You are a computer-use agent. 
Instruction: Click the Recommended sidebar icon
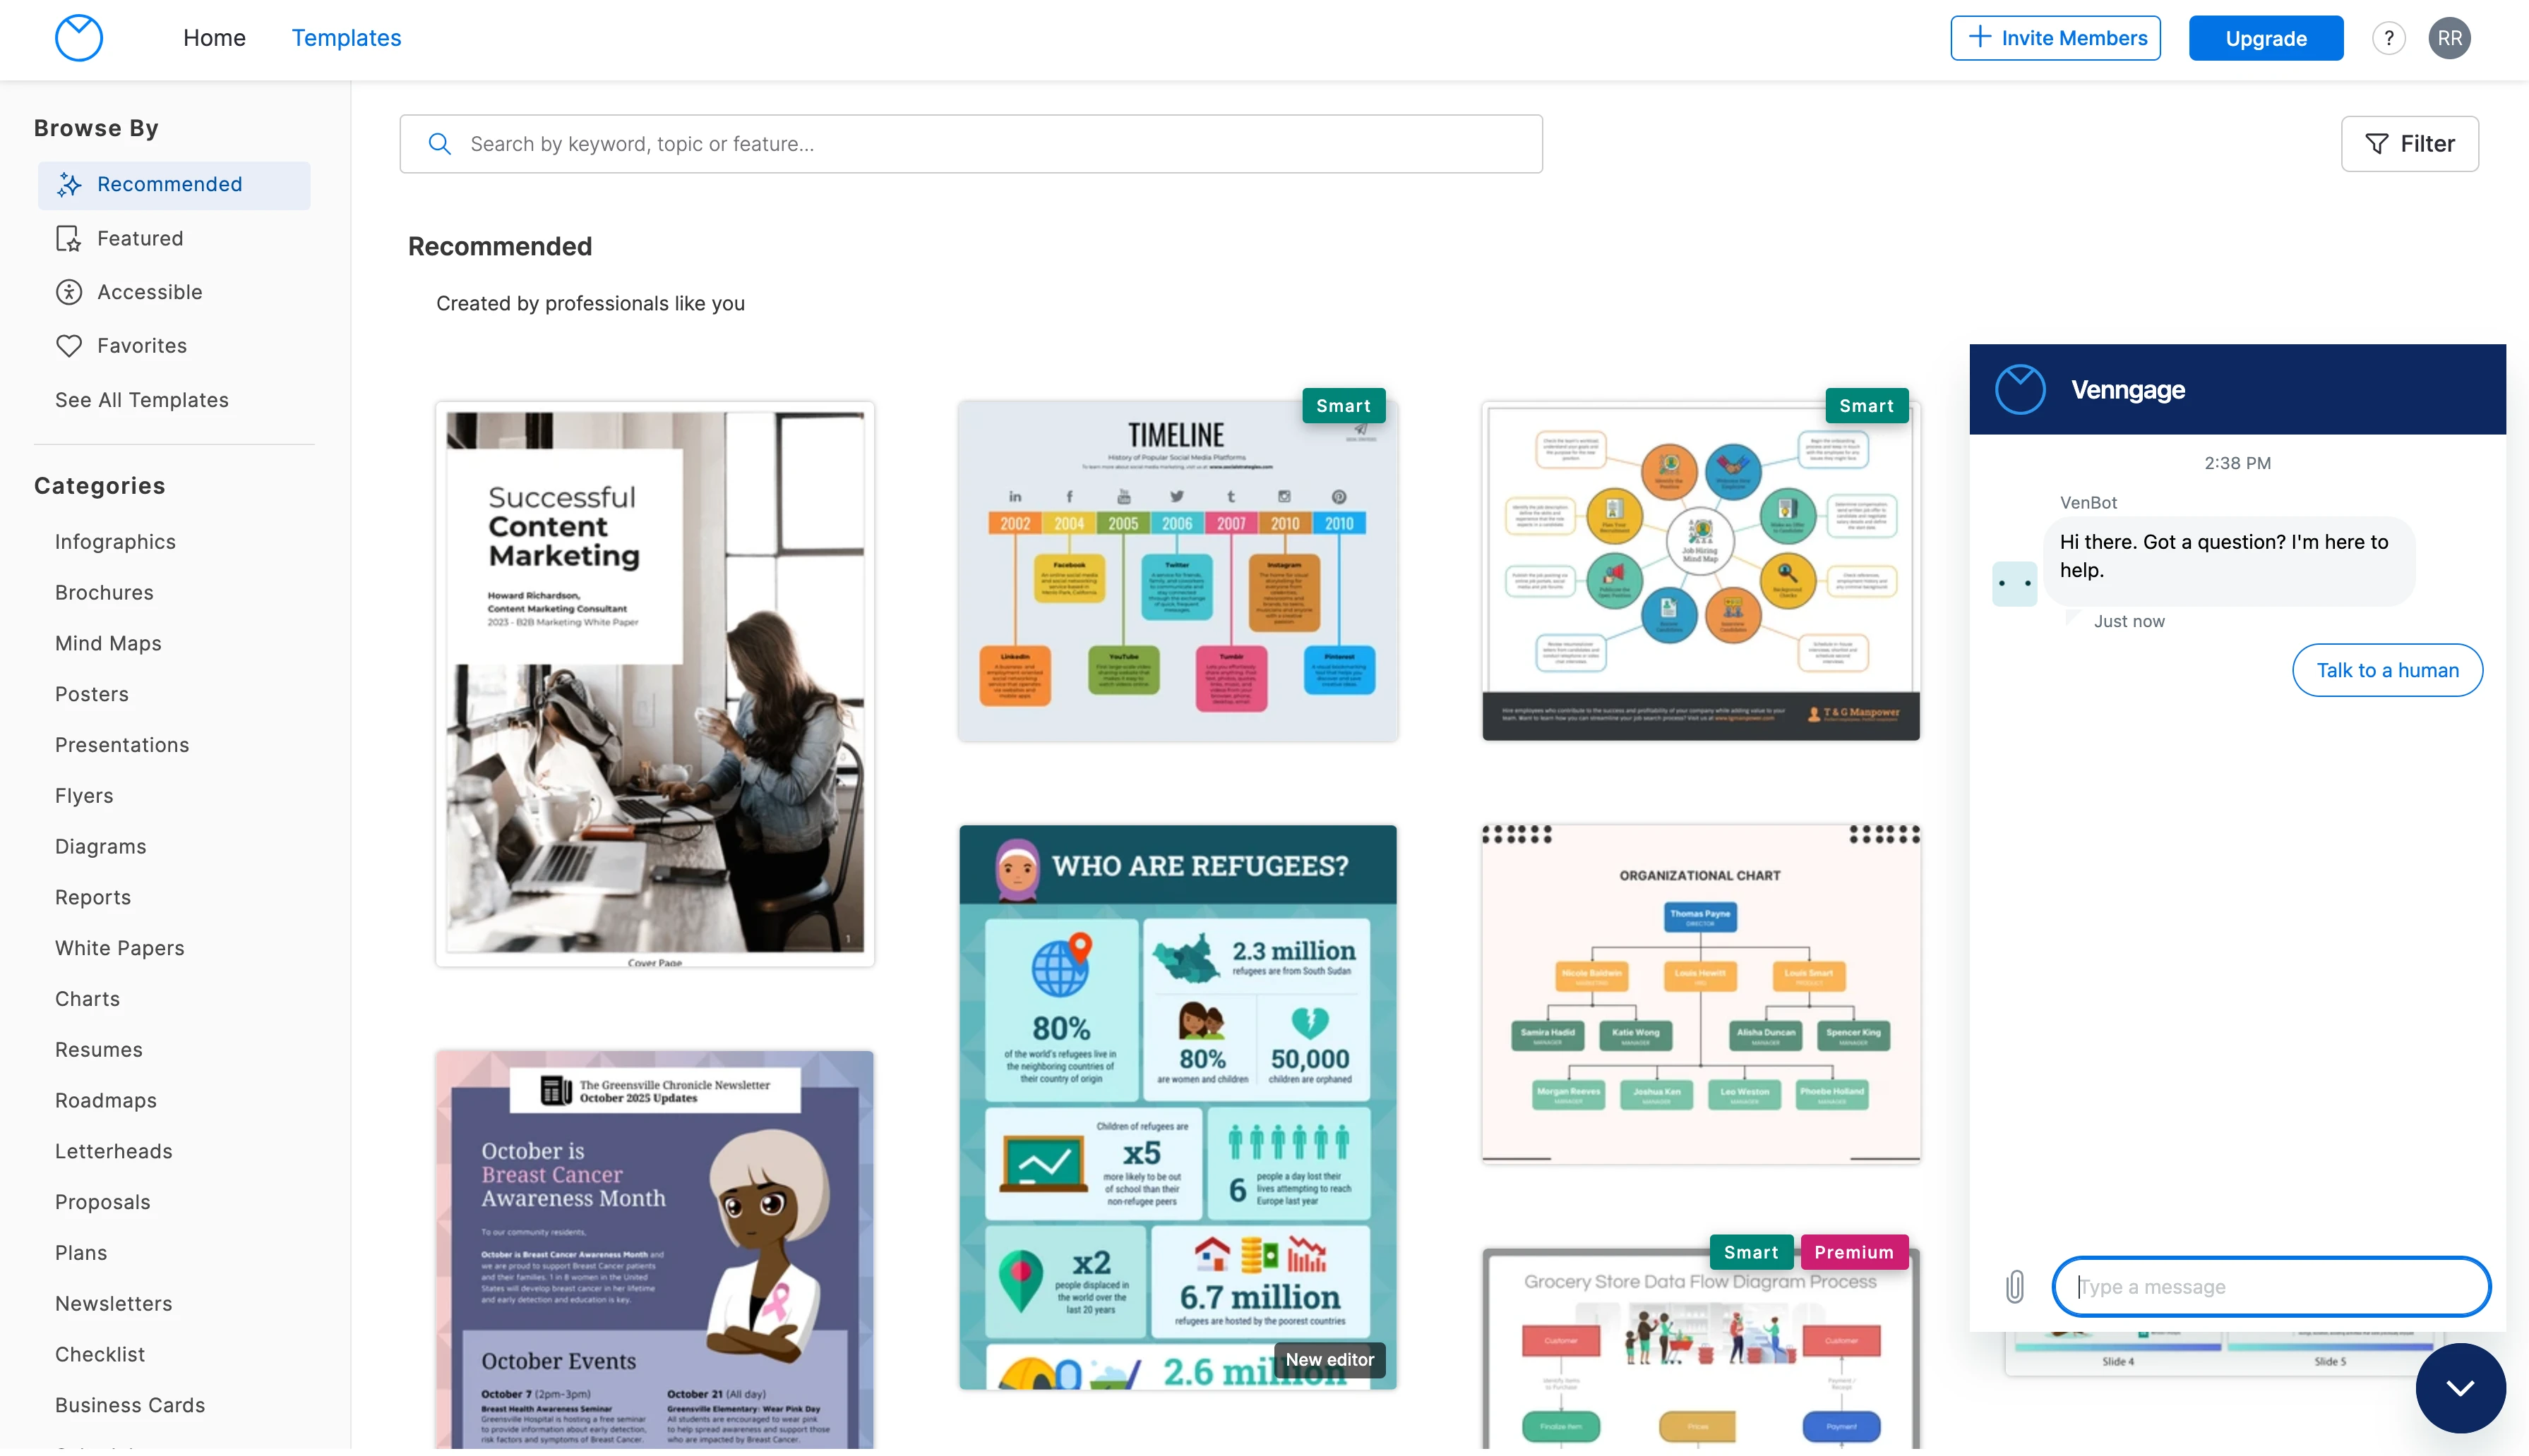68,184
